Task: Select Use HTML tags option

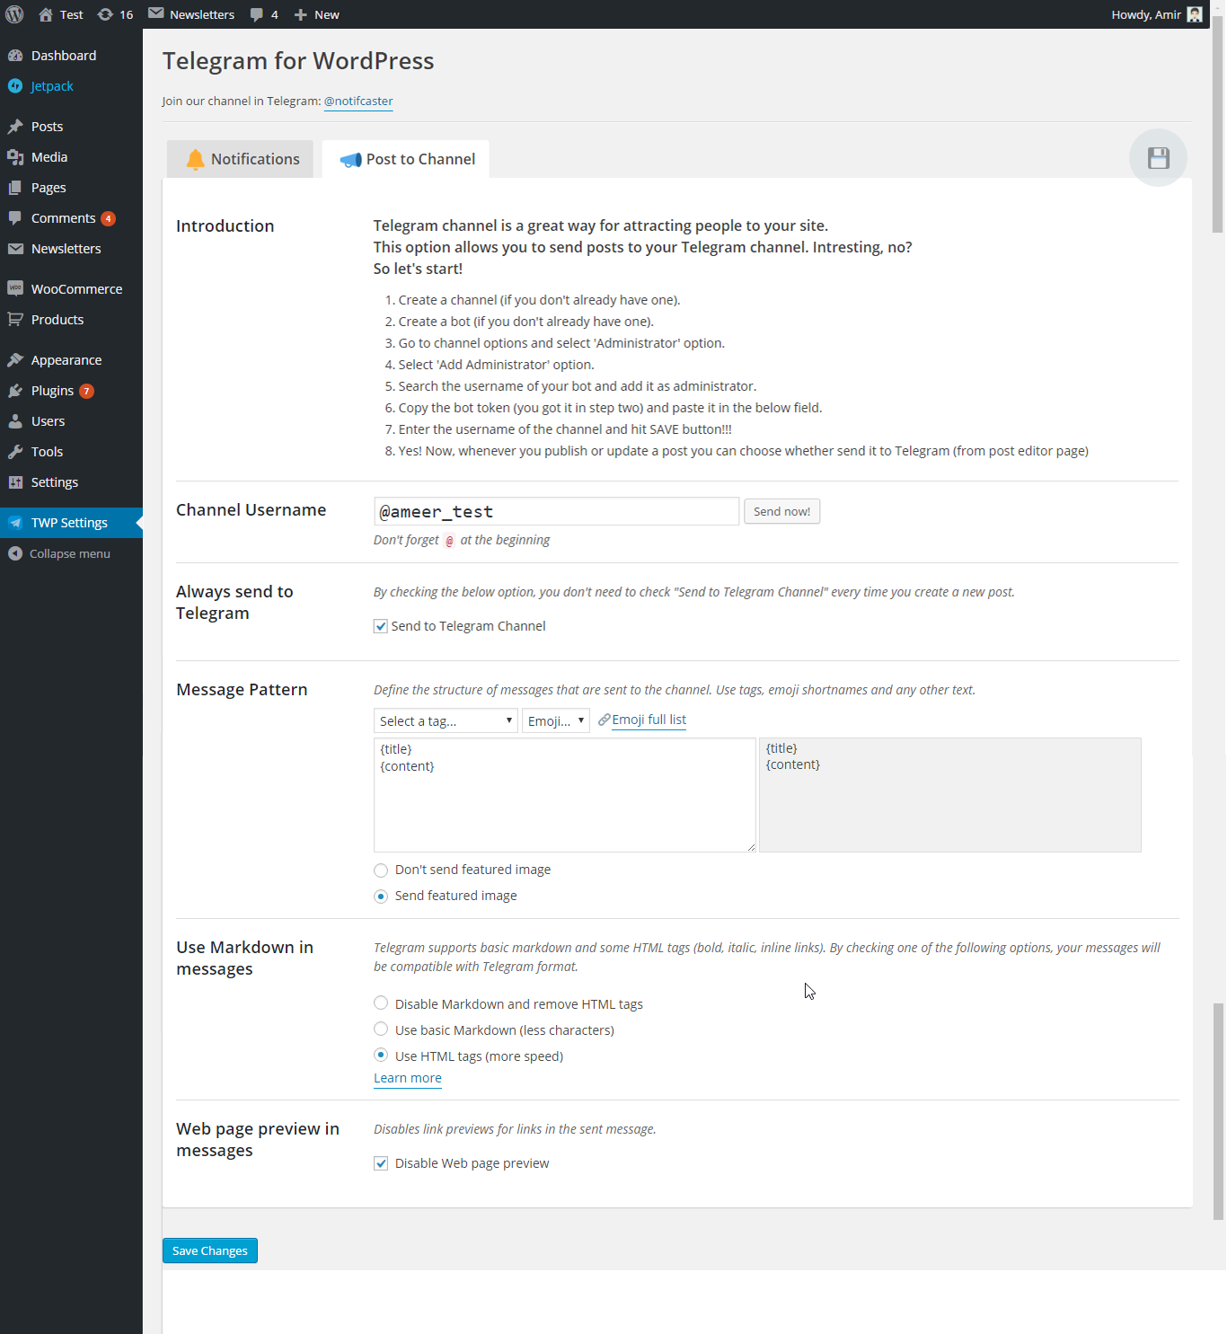Action: [381, 1055]
